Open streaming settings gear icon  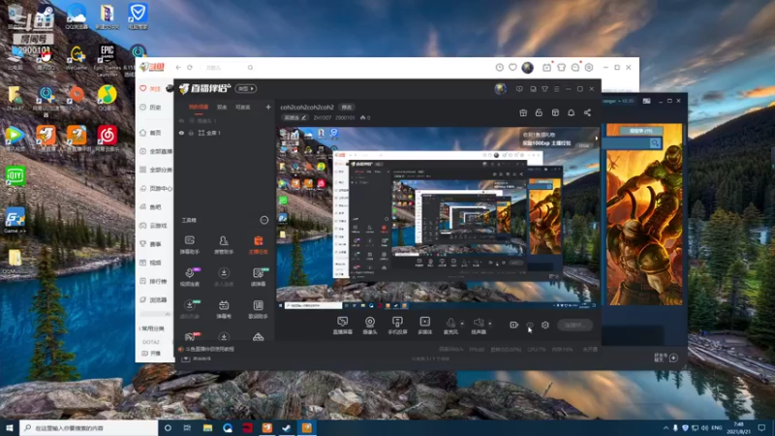(x=545, y=325)
